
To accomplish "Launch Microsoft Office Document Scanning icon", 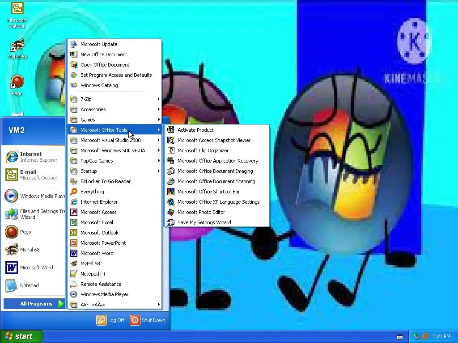I will pyautogui.click(x=171, y=181).
